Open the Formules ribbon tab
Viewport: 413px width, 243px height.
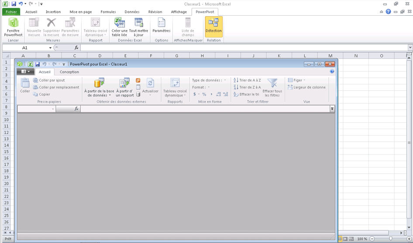108,12
